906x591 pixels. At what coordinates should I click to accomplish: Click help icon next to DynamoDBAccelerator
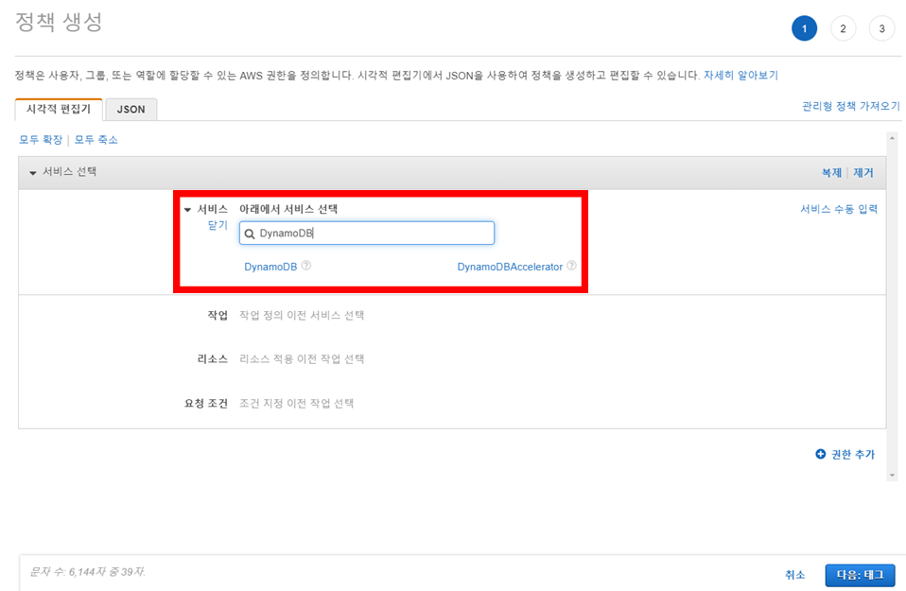coord(571,266)
